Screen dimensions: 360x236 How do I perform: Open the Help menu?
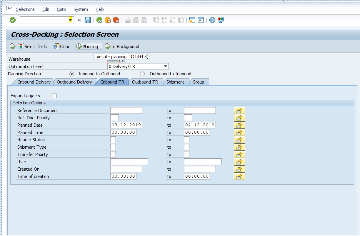coord(100,9)
